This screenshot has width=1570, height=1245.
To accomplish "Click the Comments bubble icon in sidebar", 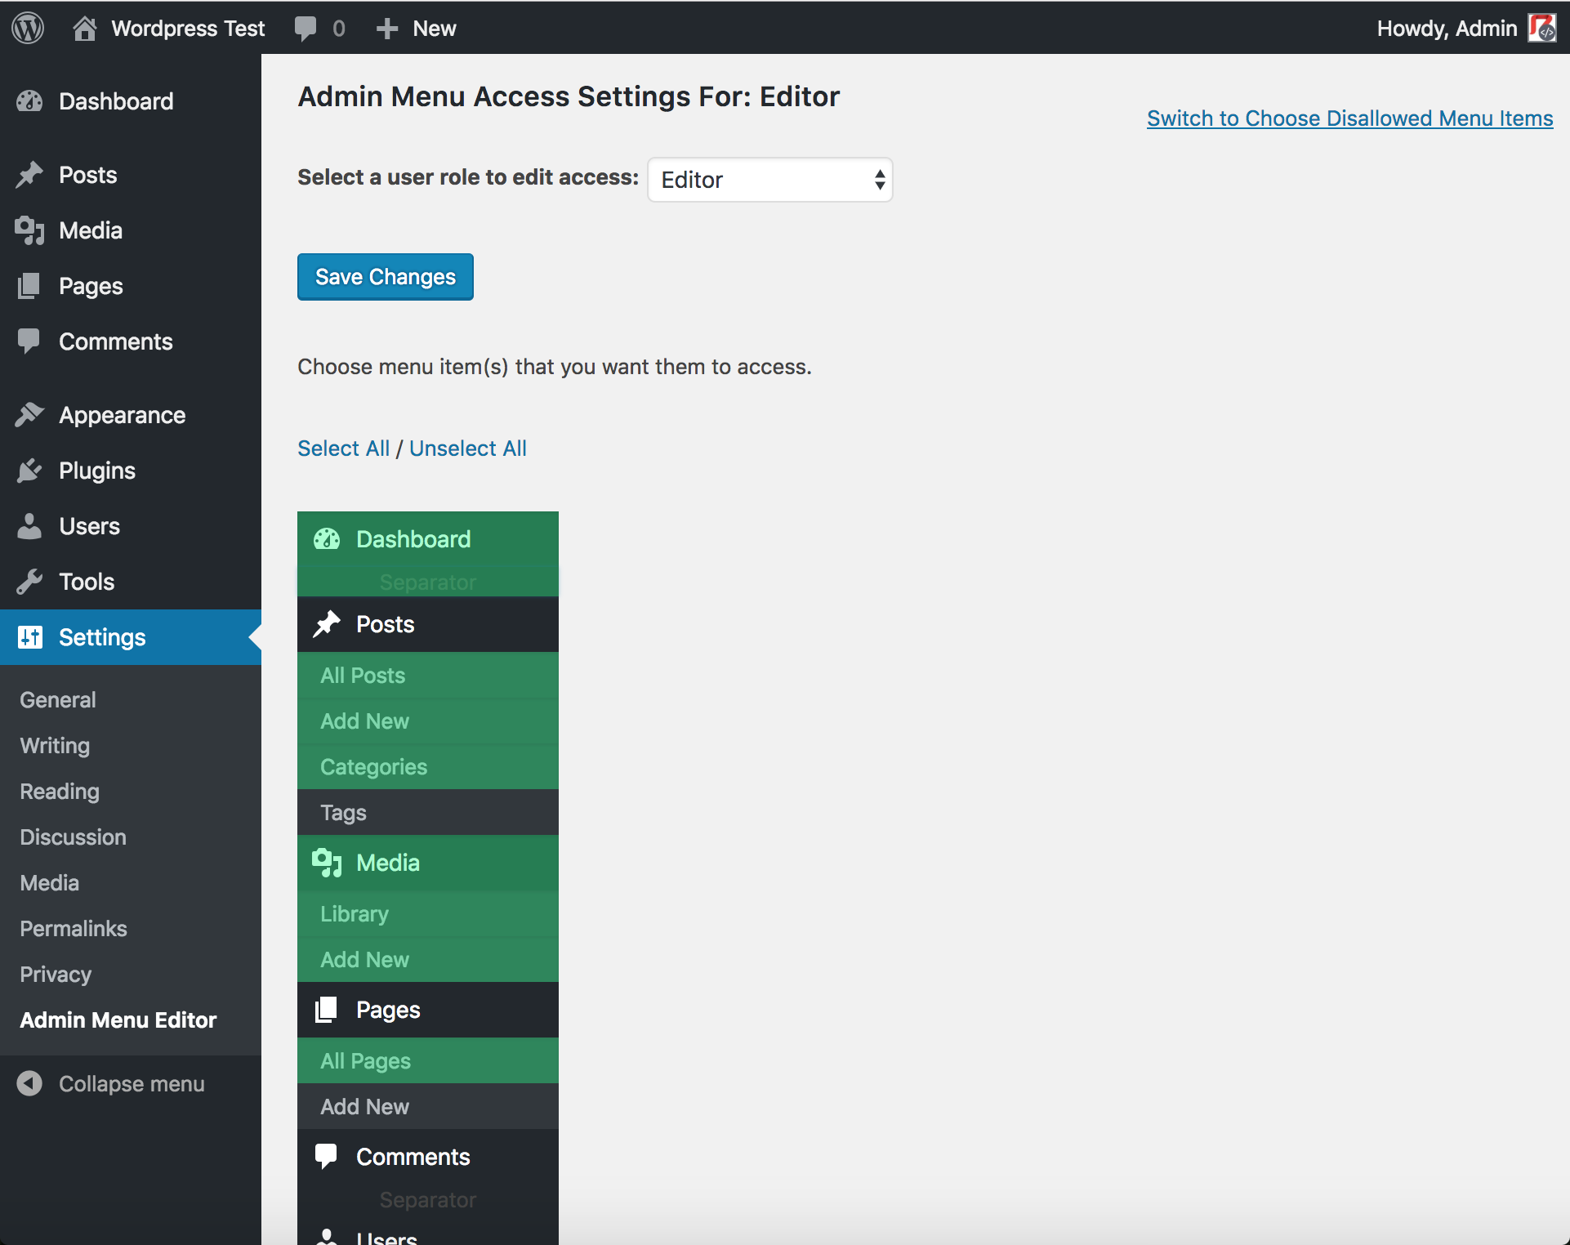I will (29, 341).
